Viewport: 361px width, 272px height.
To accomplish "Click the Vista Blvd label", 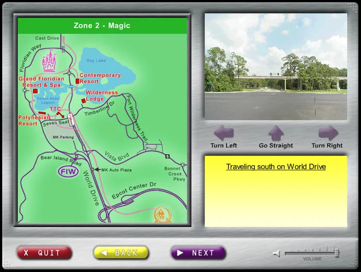I will pyautogui.click(x=117, y=156).
